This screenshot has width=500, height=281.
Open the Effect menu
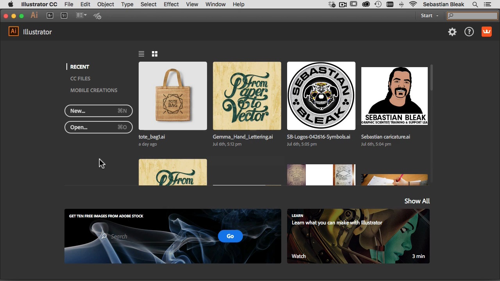coord(171,4)
